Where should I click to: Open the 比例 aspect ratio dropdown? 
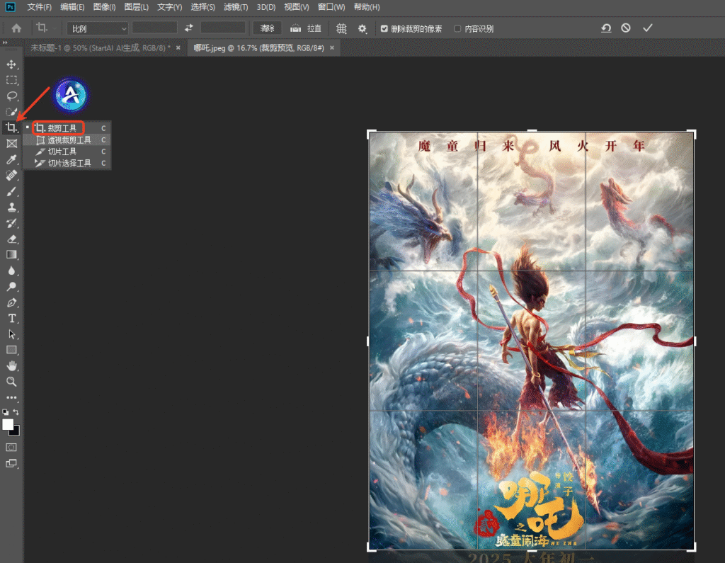click(x=98, y=29)
